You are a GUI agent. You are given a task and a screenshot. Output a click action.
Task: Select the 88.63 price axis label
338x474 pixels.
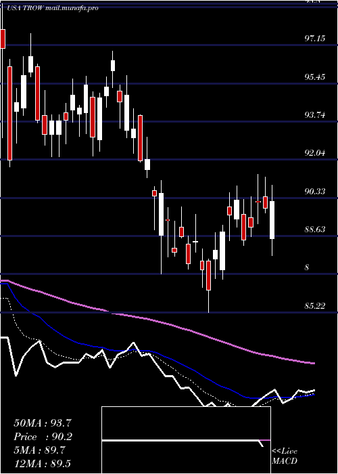[x=315, y=230]
